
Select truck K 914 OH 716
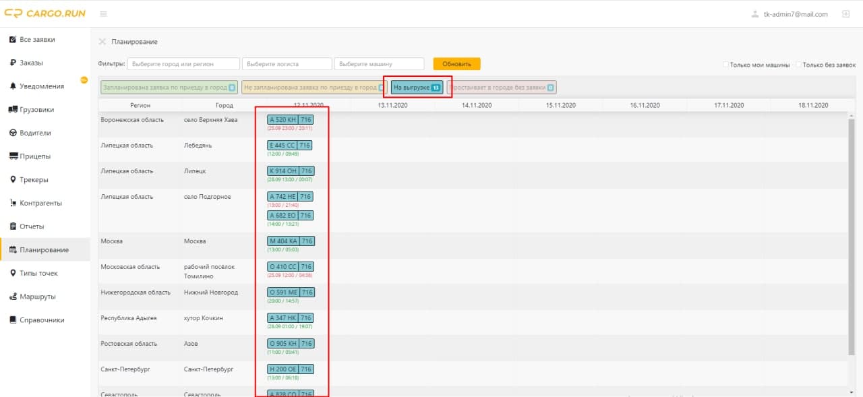(291, 171)
